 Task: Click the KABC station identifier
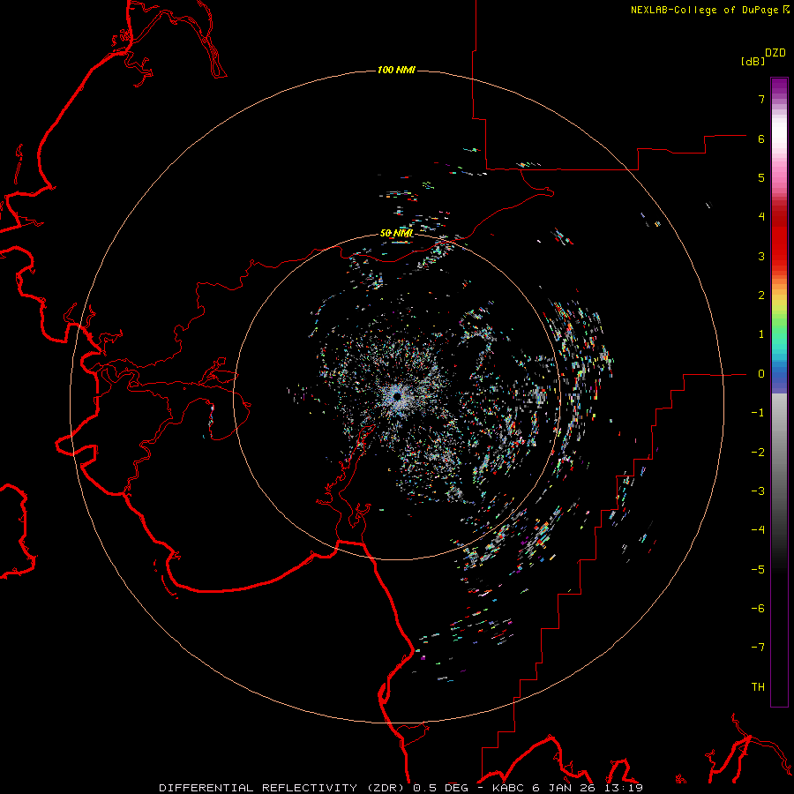point(509,788)
